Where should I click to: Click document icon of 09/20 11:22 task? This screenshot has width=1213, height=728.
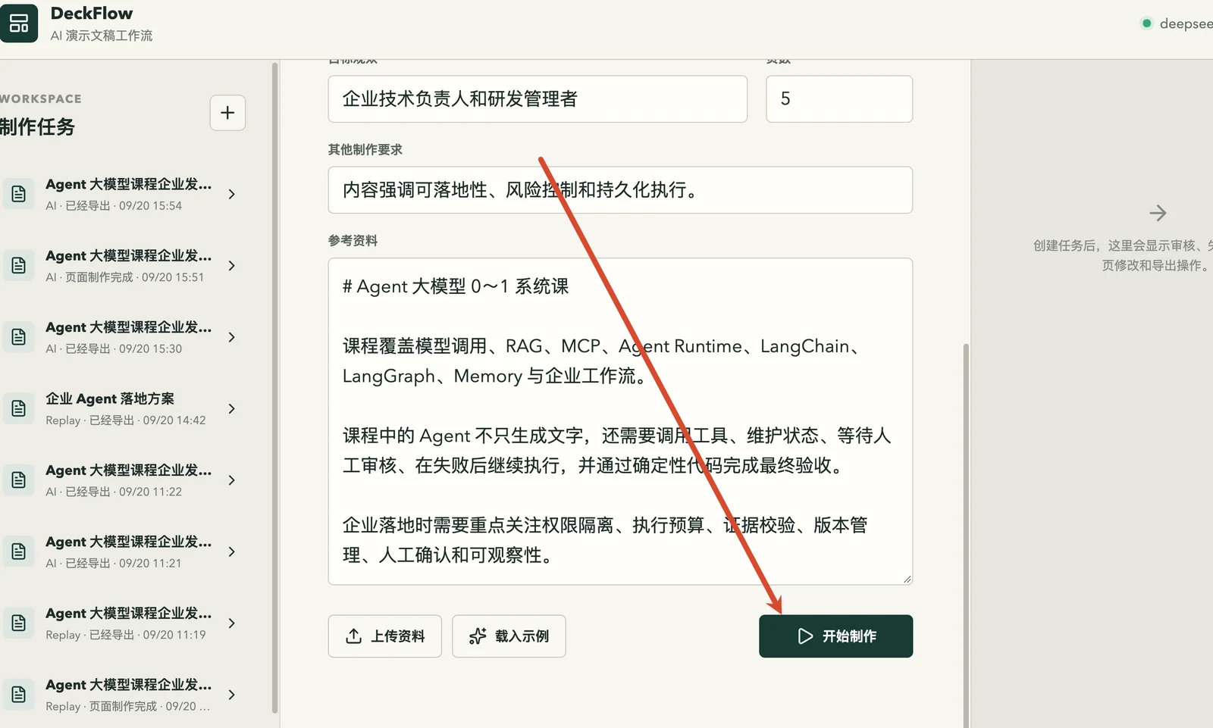[x=19, y=480]
